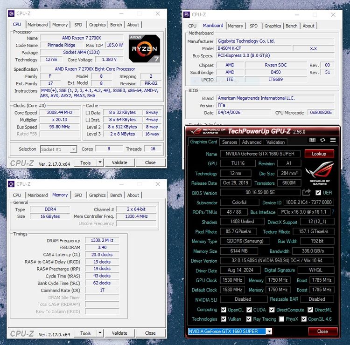The height and width of the screenshot is (345, 350).
Task: Open the Bench tab in CPU window
Action: (x=116, y=25)
